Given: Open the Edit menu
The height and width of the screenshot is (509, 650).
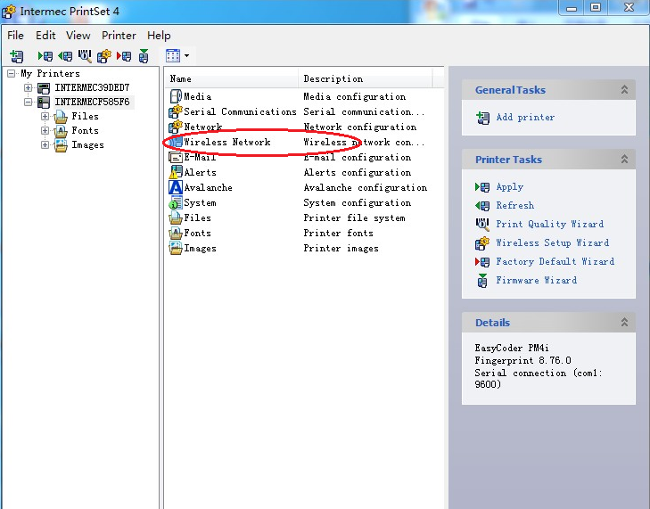Looking at the screenshot, I should click(45, 36).
